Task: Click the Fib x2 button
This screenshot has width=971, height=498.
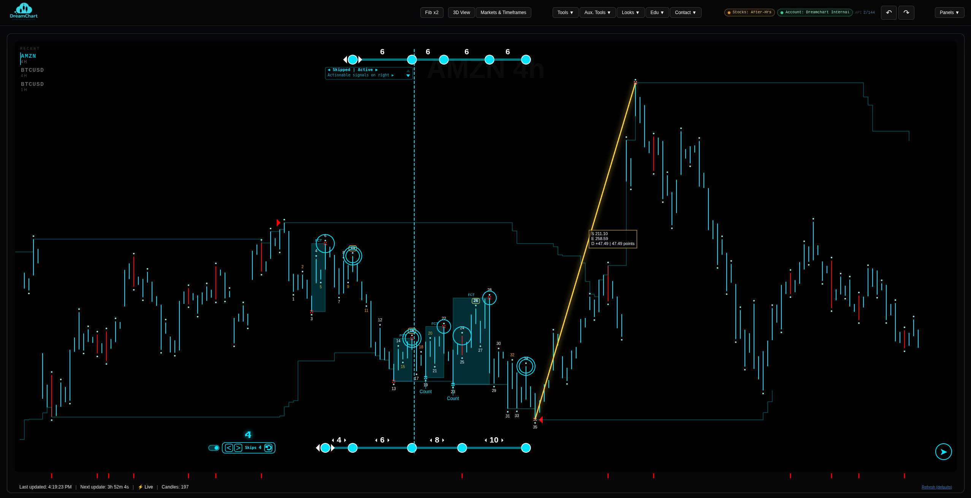Action: click(432, 13)
